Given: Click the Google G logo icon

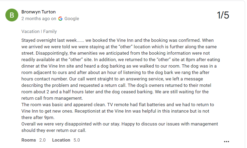Looking at the screenshot, I should pyautogui.click(x=60, y=18).
